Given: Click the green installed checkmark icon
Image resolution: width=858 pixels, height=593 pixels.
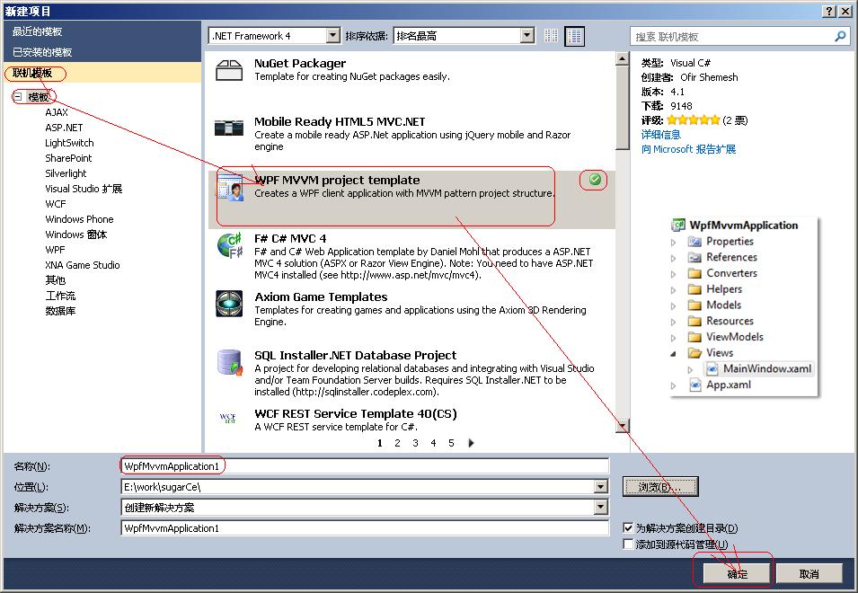Looking at the screenshot, I should coord(595,179).
